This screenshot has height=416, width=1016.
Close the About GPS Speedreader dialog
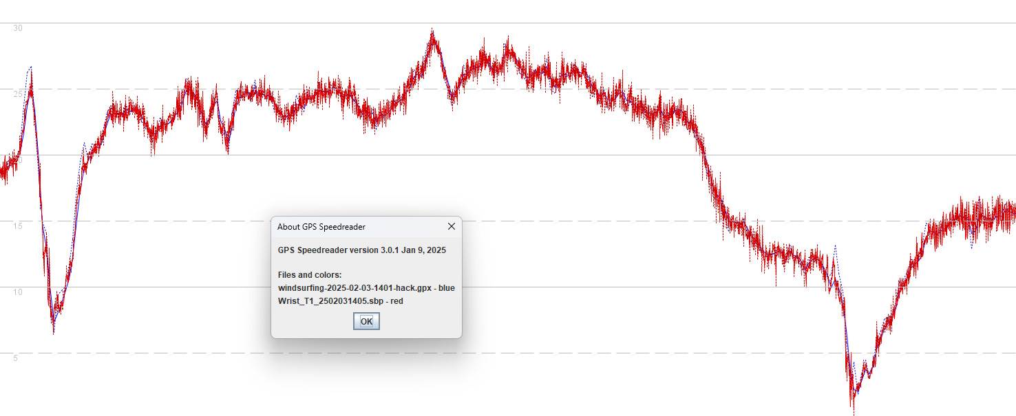[451, 226]
